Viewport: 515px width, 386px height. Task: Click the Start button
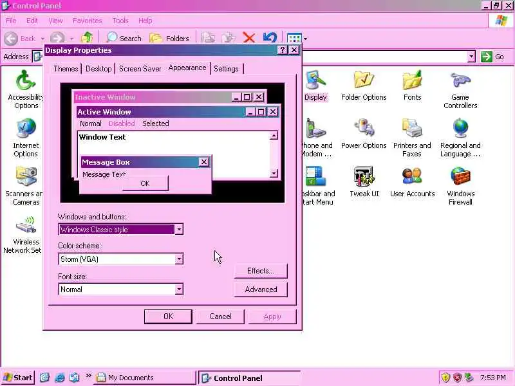[18, 378]
